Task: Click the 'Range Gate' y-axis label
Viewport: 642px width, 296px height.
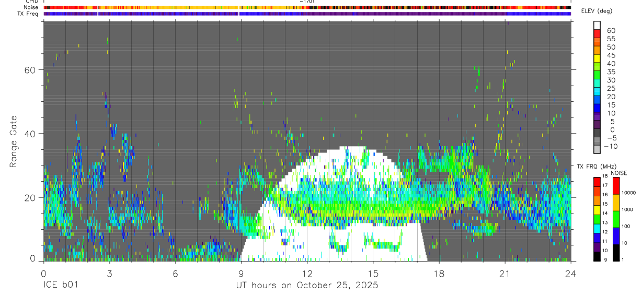Action: point(14,141)
